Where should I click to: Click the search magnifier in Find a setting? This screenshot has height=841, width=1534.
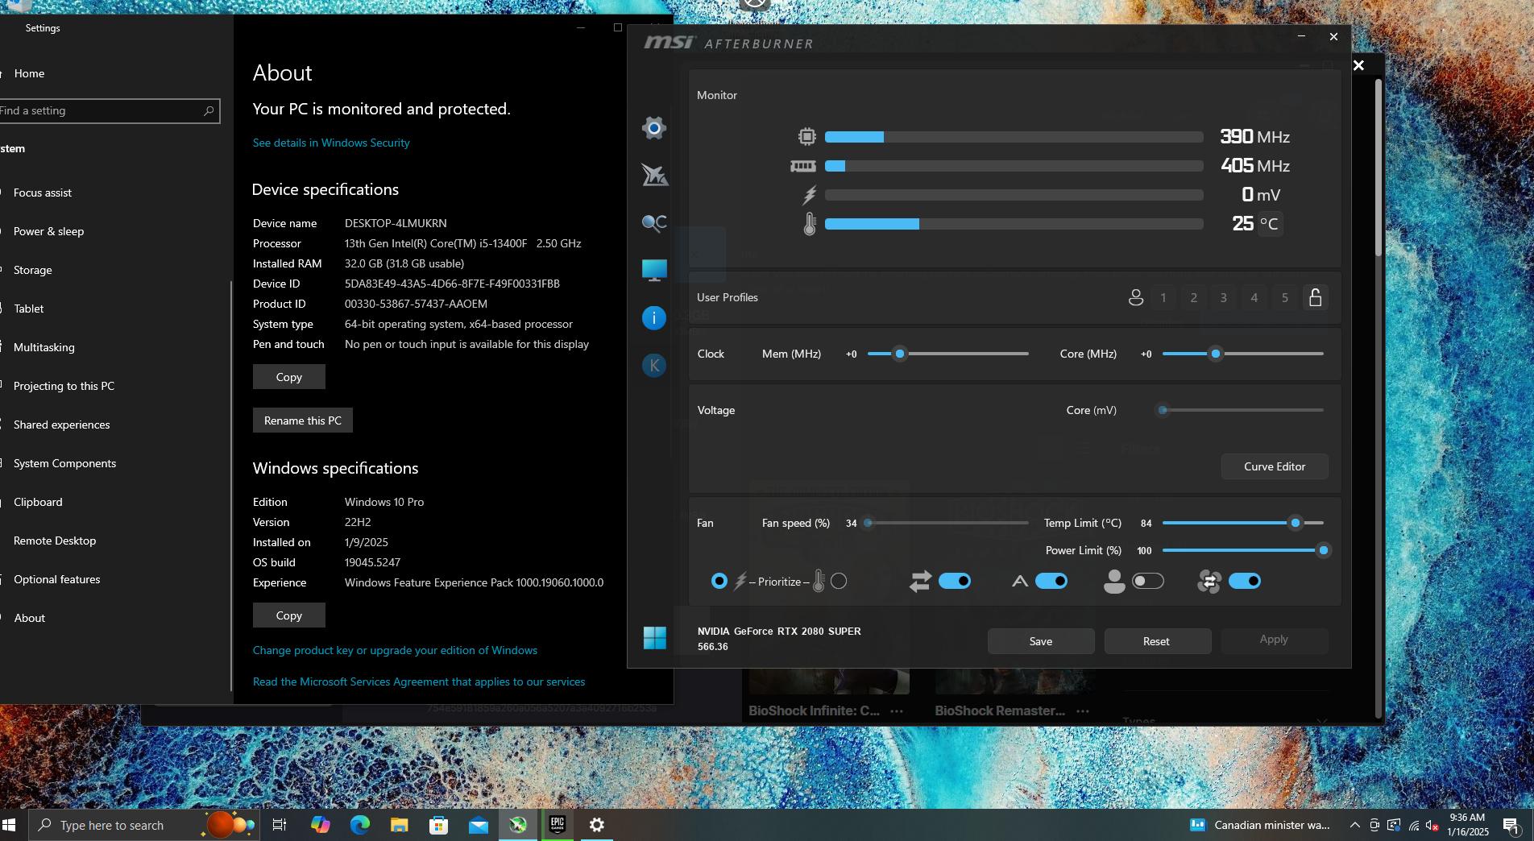pyautogui.click(x=209, y=111)
